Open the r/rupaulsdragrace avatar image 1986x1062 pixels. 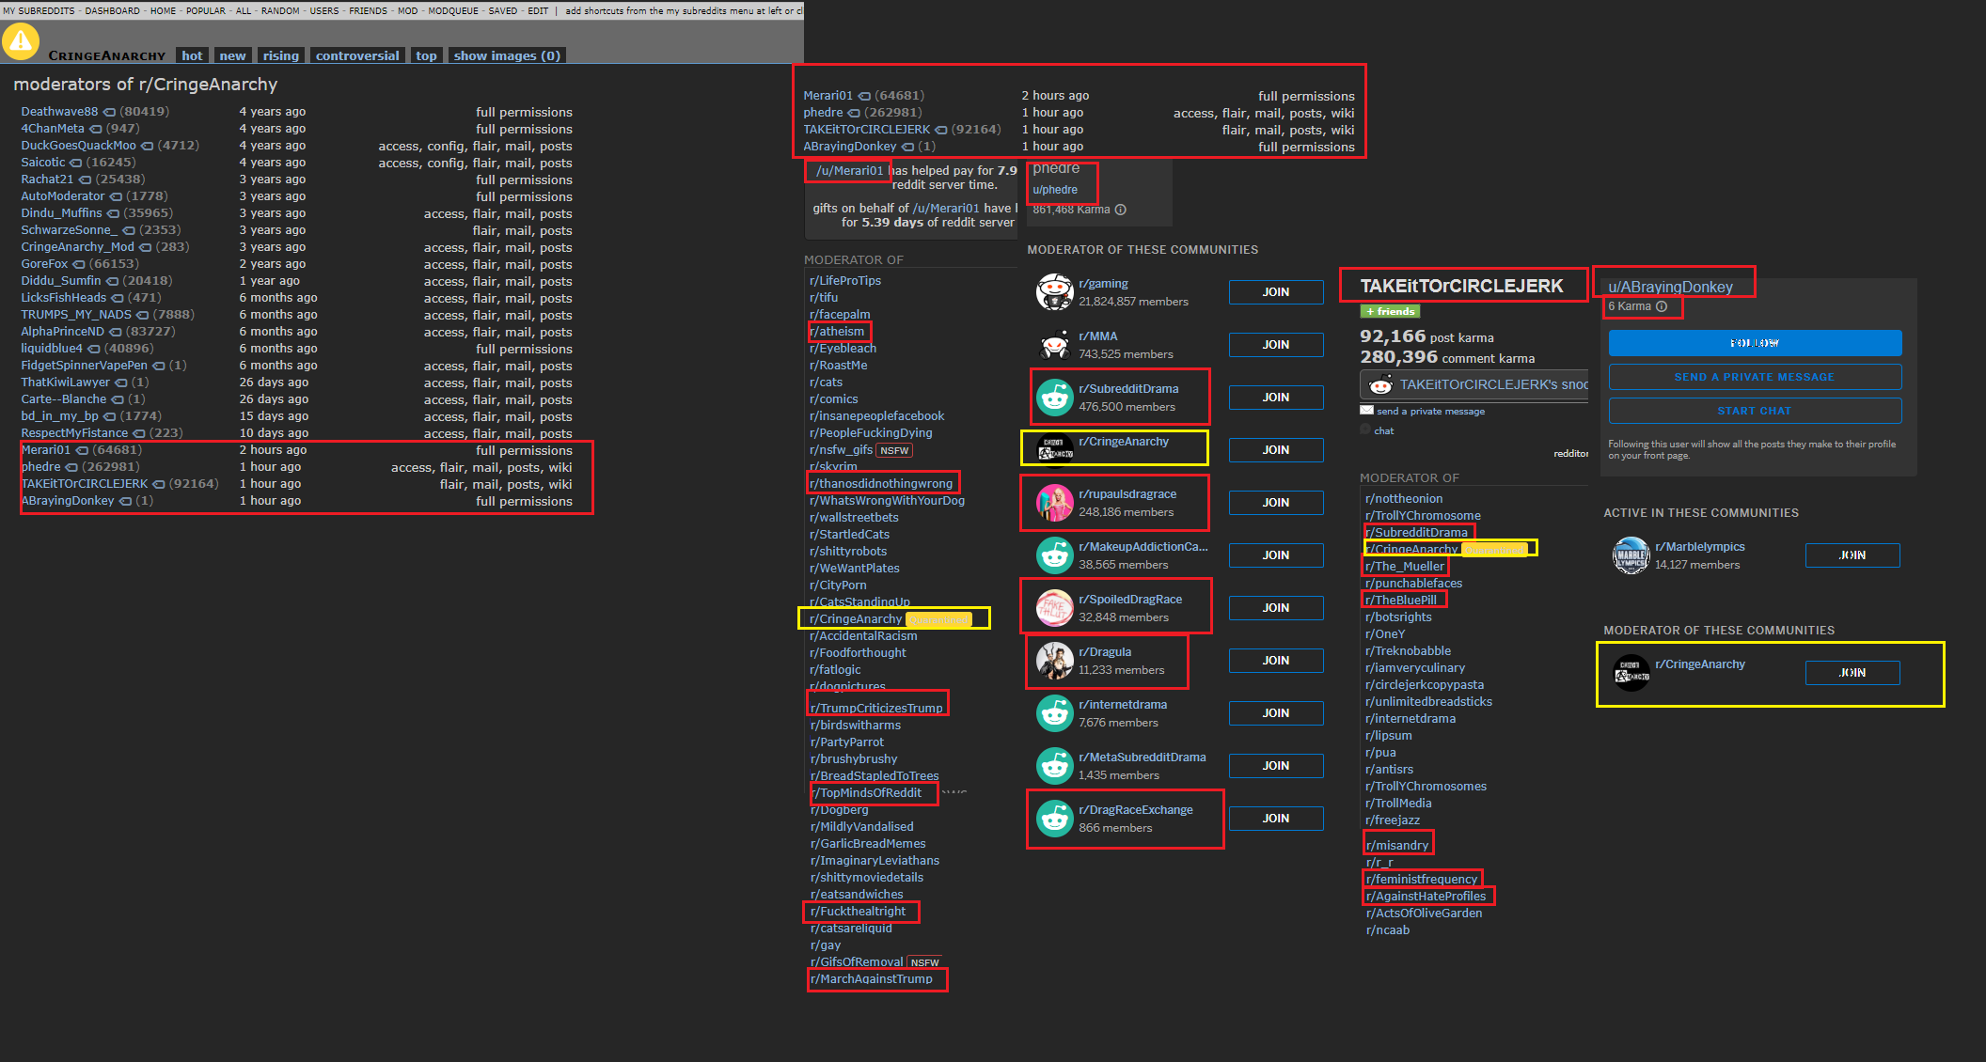tap(1054, 503)
